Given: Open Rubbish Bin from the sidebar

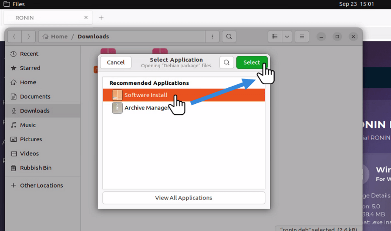Looking at the screenshot, I should point(36,168).
